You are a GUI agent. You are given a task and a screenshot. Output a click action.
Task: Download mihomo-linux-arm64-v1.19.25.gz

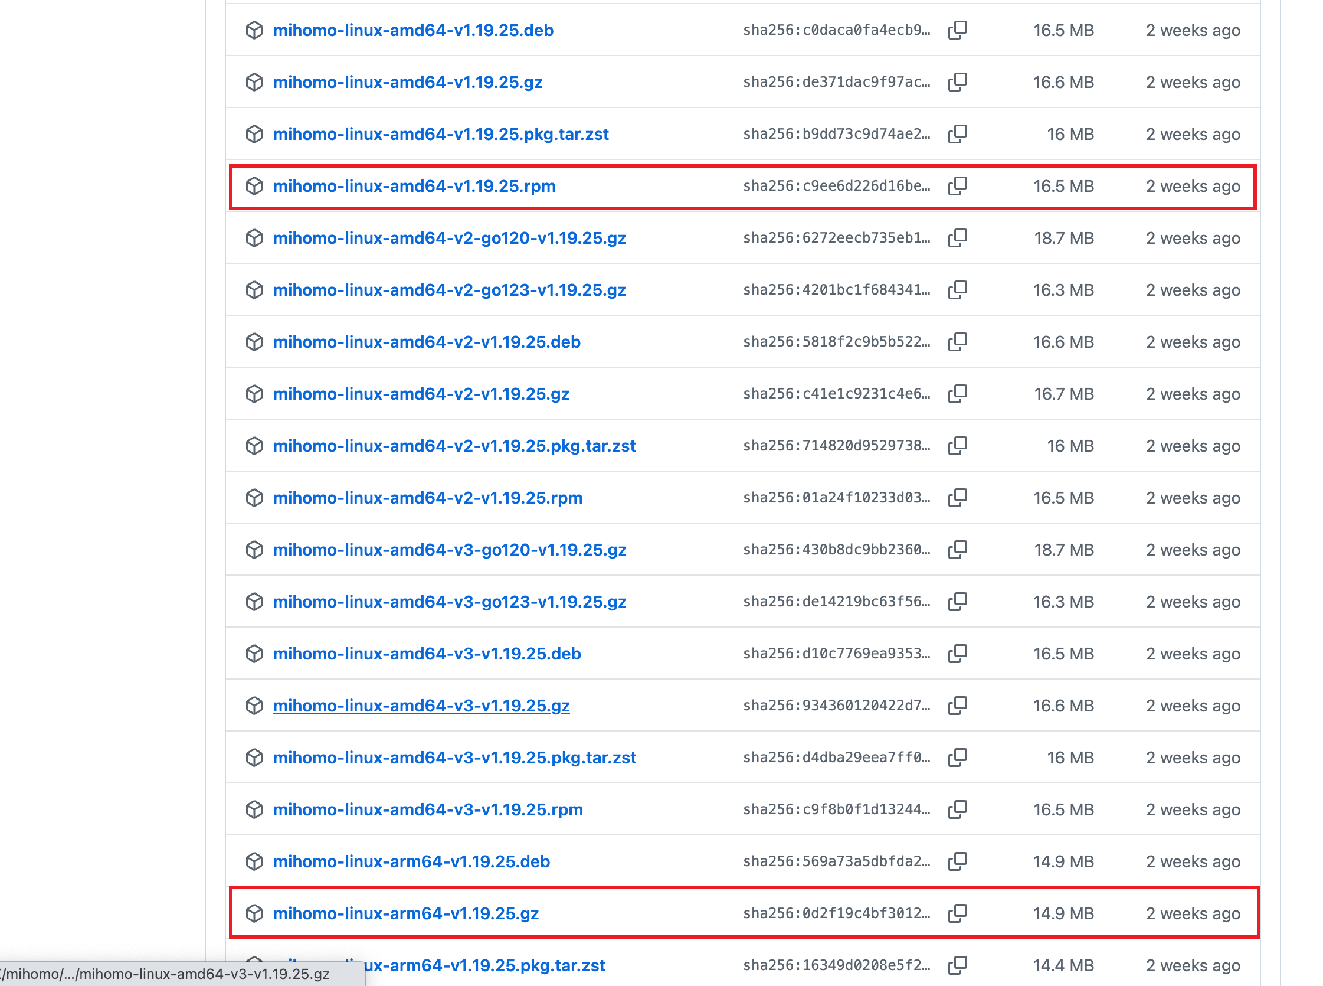pyautogui.click(x=405, y=913)
